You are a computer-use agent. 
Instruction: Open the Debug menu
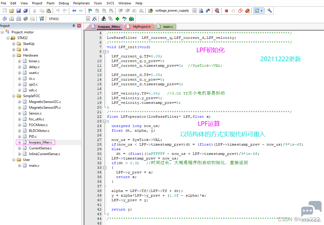coord(64,3)
